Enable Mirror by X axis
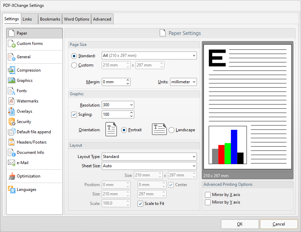This screenshot has width=301, height=232. (208, 195)
